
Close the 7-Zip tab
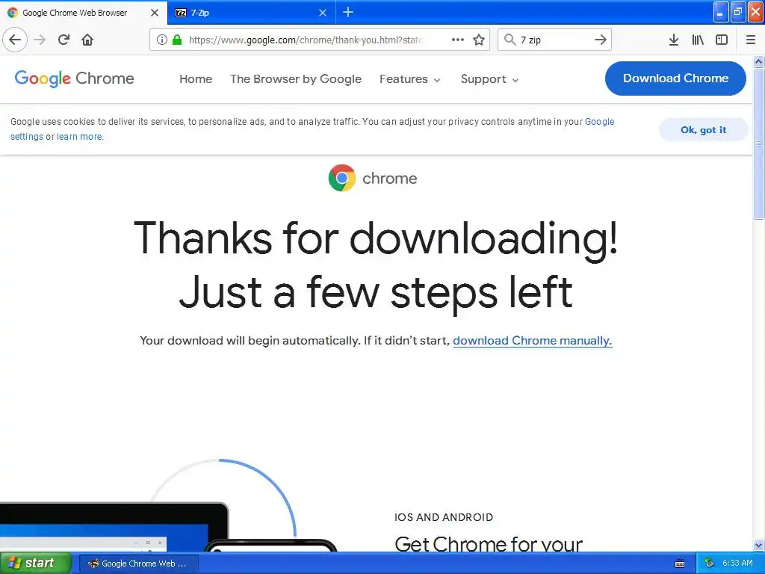323,13
